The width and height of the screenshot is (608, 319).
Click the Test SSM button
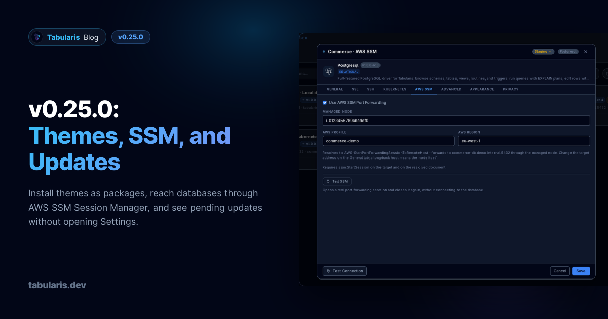[x=337, y=181]
